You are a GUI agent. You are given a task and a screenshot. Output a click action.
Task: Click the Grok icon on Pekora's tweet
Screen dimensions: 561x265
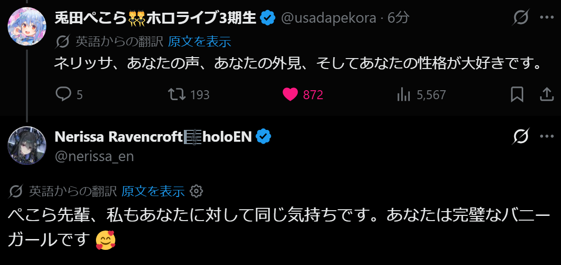[x=521, y=18]
